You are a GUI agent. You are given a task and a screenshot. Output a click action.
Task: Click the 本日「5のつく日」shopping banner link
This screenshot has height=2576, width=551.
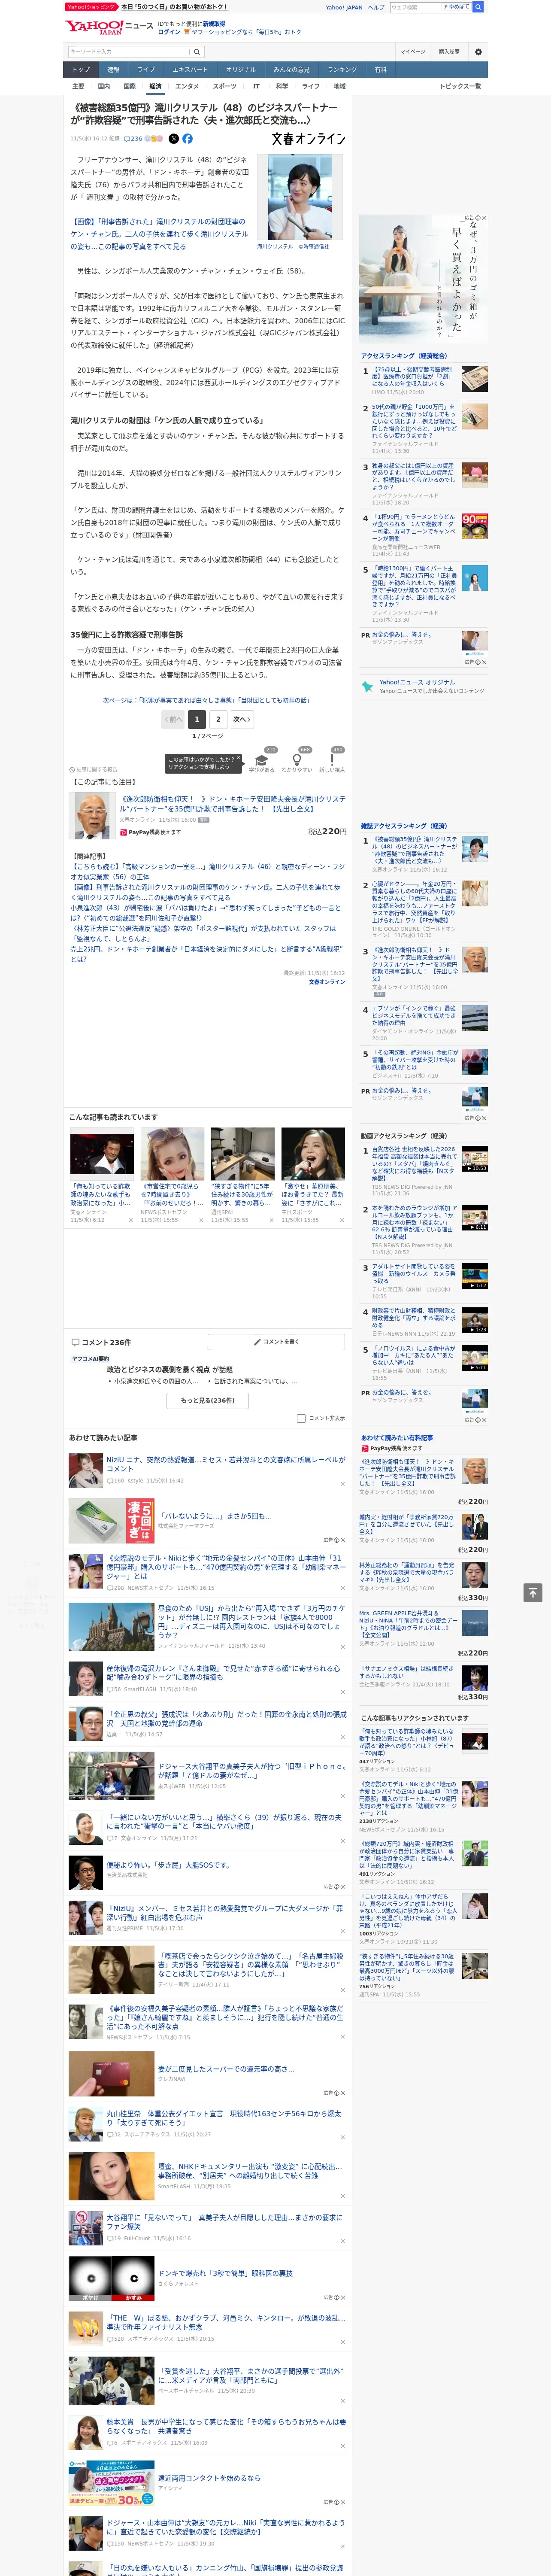(174, 7)
